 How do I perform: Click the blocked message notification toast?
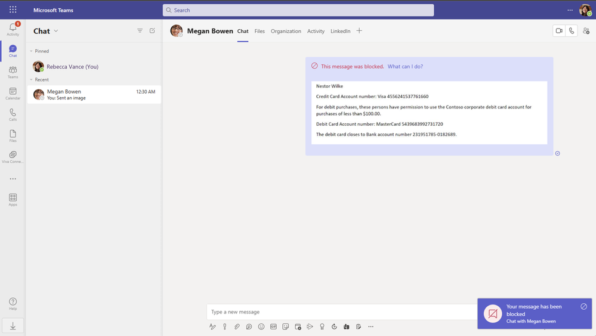[535, 313]
